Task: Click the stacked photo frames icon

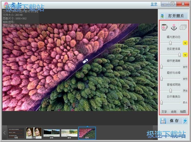Action: (183, 27)
